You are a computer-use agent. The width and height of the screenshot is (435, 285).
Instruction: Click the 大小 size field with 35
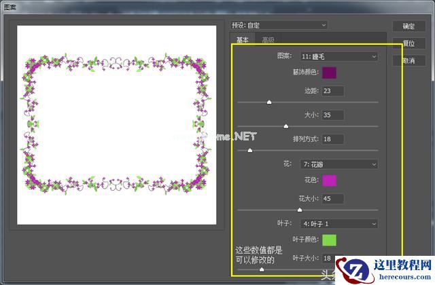tap(333, 115)
